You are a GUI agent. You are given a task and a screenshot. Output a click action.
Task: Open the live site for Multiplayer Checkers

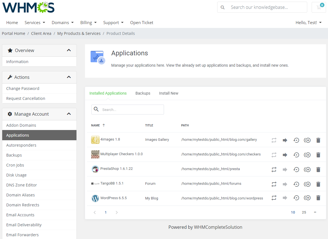(285, 155)
